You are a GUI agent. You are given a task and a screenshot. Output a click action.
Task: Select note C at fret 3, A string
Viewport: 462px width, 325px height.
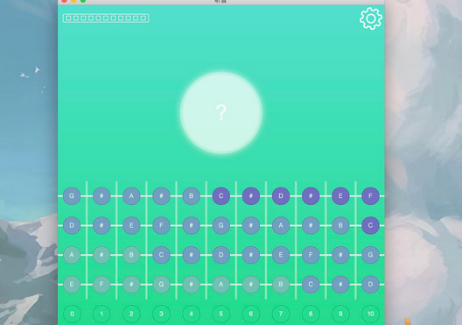point(161,255)
